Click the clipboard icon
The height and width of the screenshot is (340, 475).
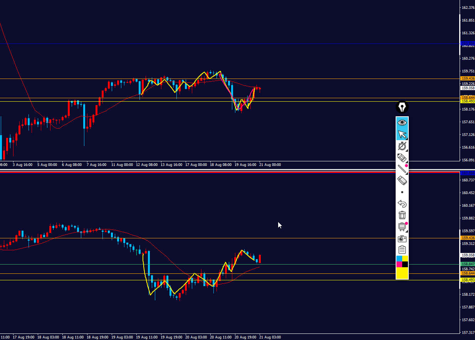tap(402, 250)
